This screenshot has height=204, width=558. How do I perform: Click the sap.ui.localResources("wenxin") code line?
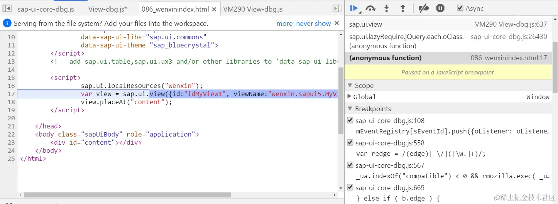tap(142, 86)
